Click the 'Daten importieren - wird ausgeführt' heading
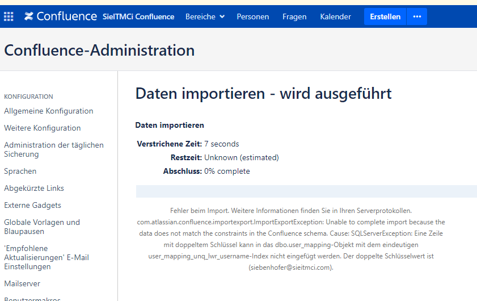477x301 pixels. pos(263,94)
